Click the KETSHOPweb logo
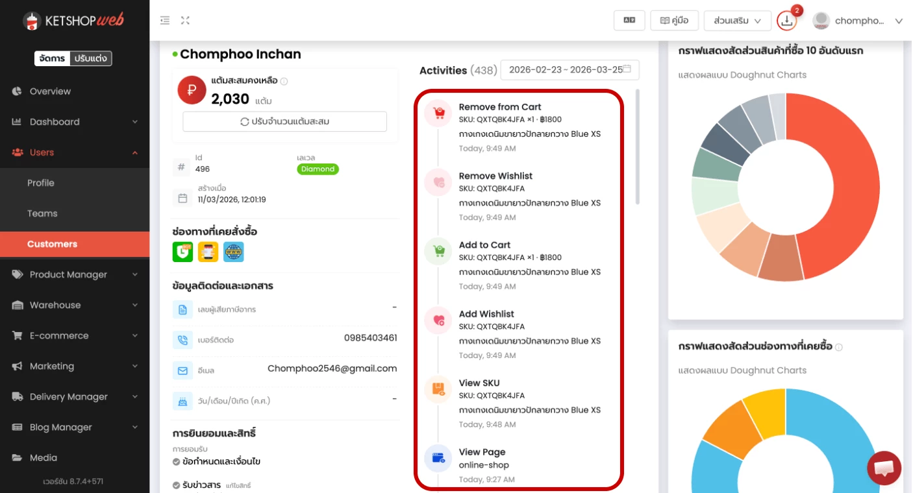This screenshot has width=913, height=493. point(74,21)
